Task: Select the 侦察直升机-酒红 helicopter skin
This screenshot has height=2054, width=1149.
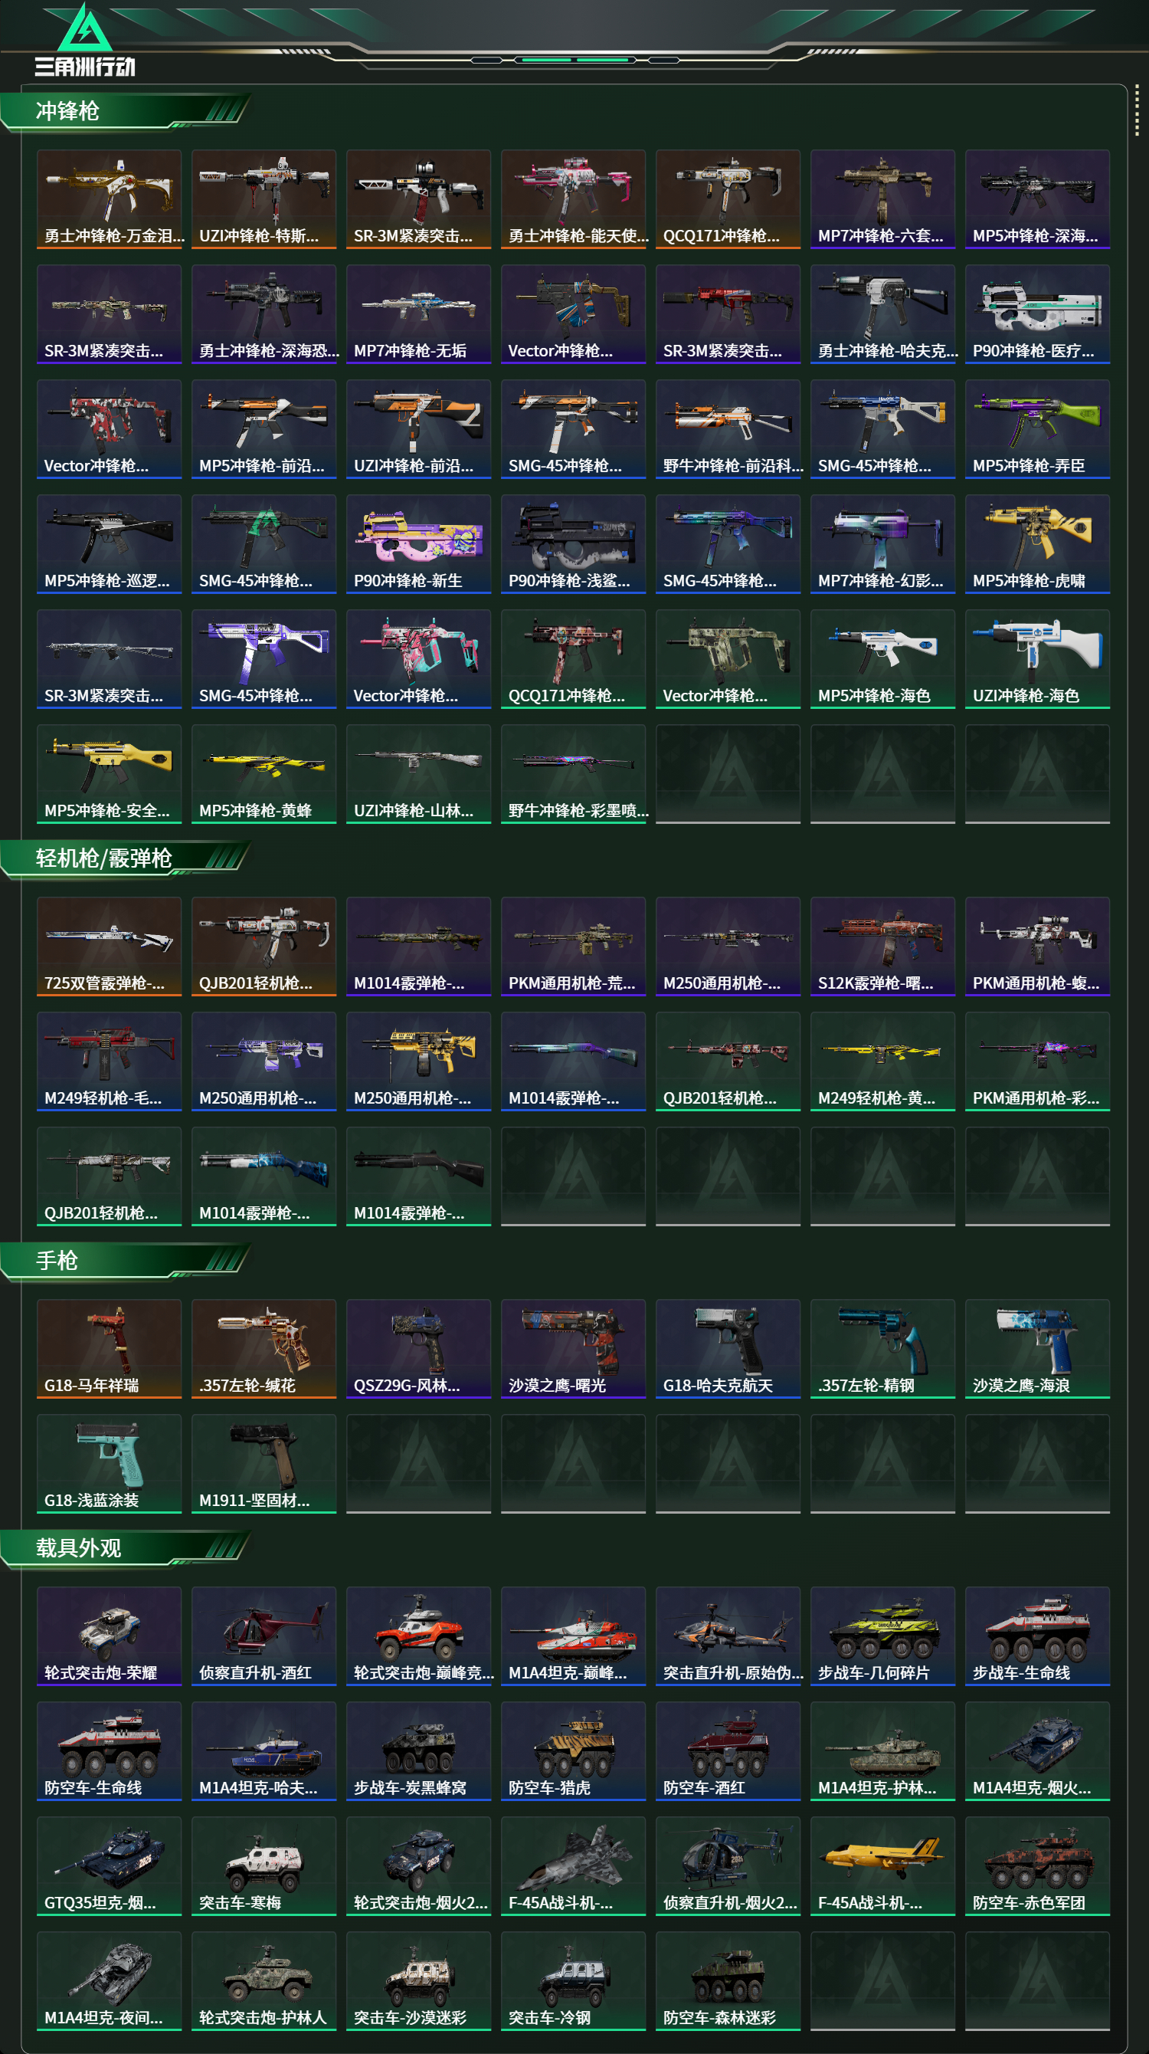Action: point(264,1636)
